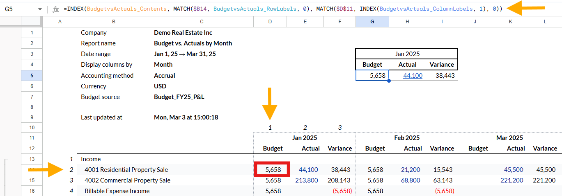Select the Mar 2025 Actual value 221,200
Screen dimensions: 562x196
511,180
